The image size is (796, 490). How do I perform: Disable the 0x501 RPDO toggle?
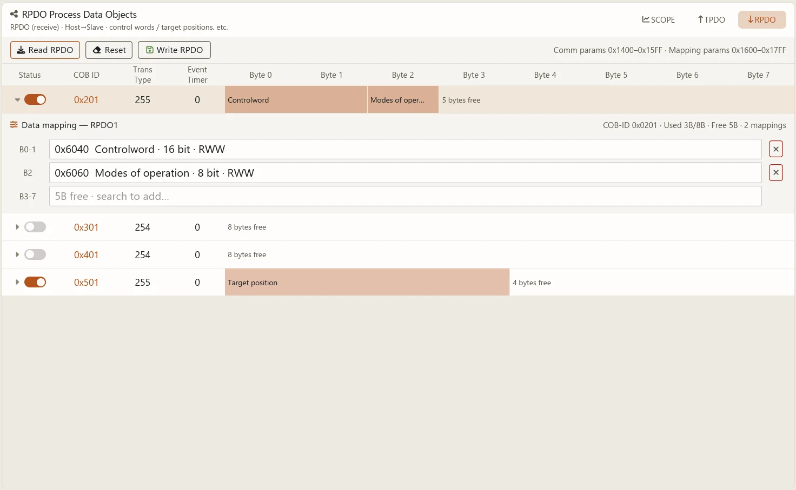click(35, 282)
